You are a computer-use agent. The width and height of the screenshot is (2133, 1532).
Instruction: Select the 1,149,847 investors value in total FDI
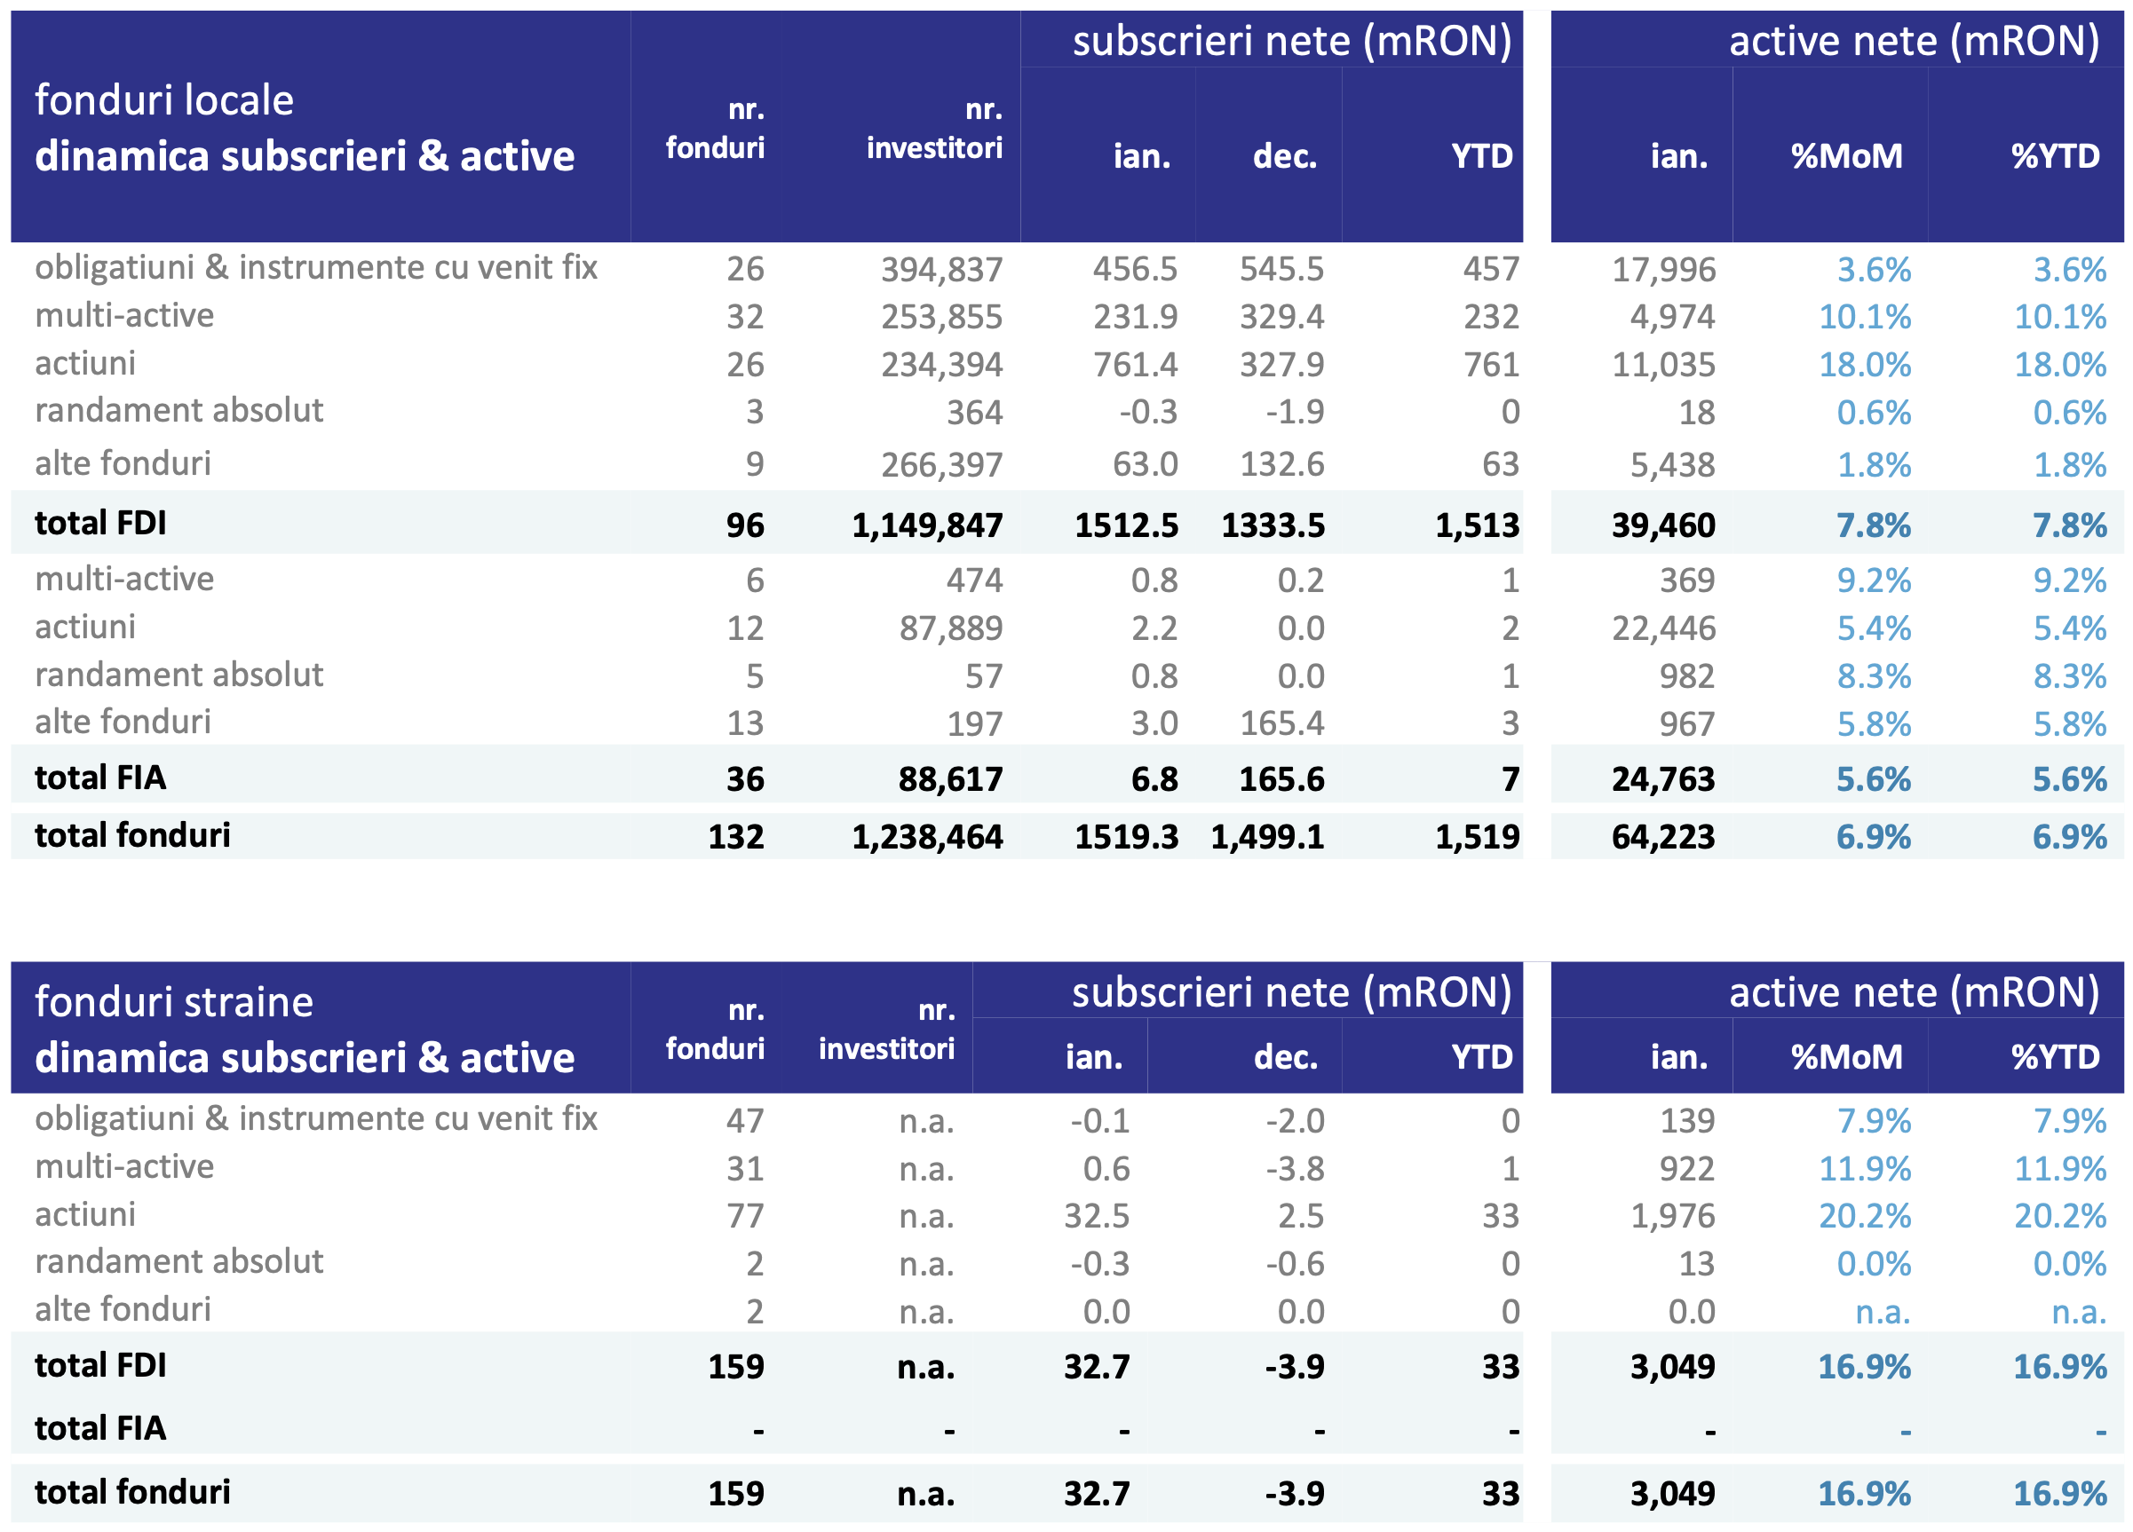coord(926,525)
